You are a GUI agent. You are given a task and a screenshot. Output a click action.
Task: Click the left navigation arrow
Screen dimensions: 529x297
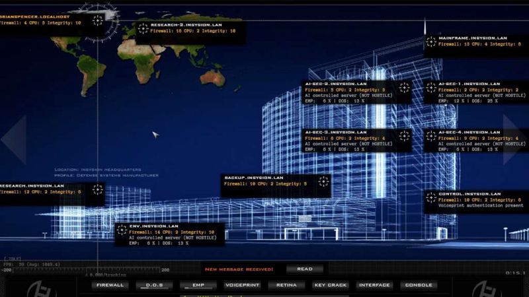click(14, 140)
